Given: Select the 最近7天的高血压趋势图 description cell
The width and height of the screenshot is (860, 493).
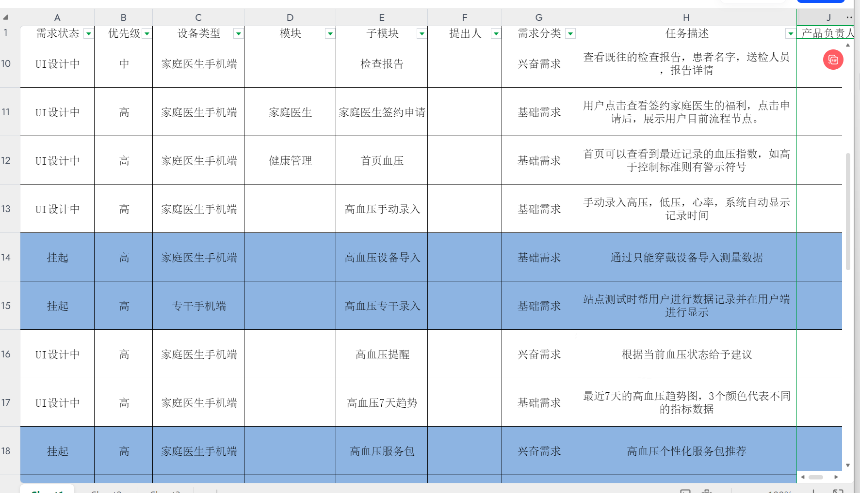Looking at the screenshot, I should pyautogui.click(x=686, y=402).
